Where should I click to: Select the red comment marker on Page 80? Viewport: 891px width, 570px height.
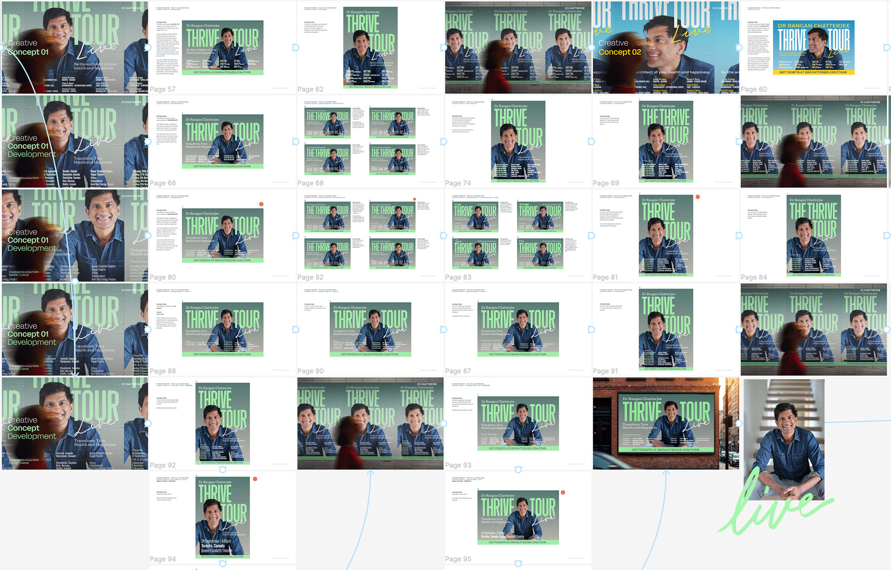click(x=261, y=204)
